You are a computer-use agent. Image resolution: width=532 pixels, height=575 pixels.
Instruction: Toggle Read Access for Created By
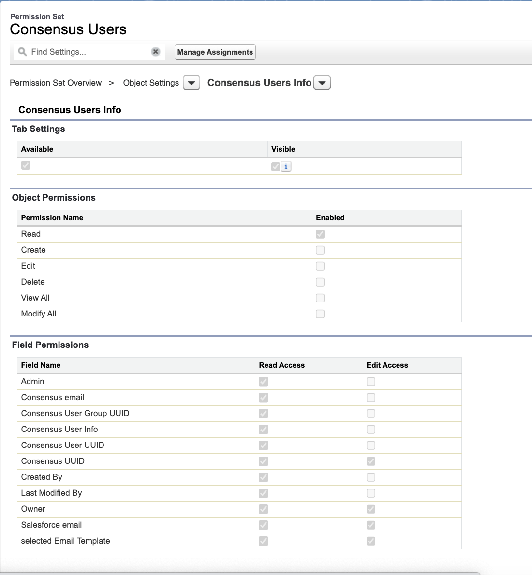tap(264, 477)
